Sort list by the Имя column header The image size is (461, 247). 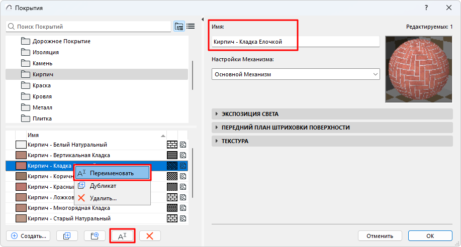(97, 135)
